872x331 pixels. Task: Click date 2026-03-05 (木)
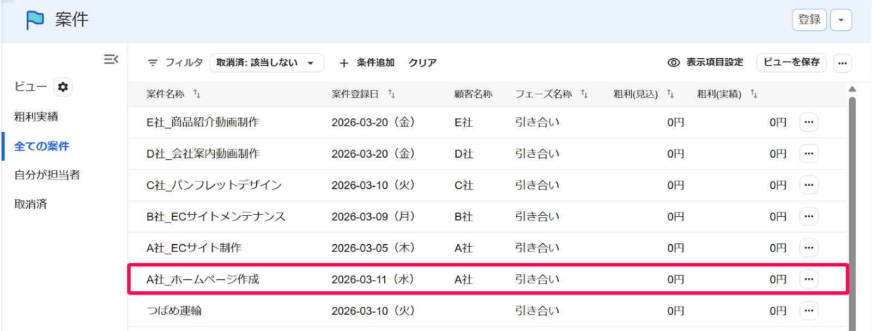pyautogui.click(x=373, y=248)
